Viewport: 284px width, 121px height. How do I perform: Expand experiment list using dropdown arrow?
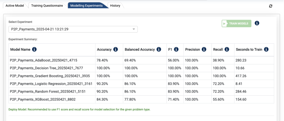[134, 29]
